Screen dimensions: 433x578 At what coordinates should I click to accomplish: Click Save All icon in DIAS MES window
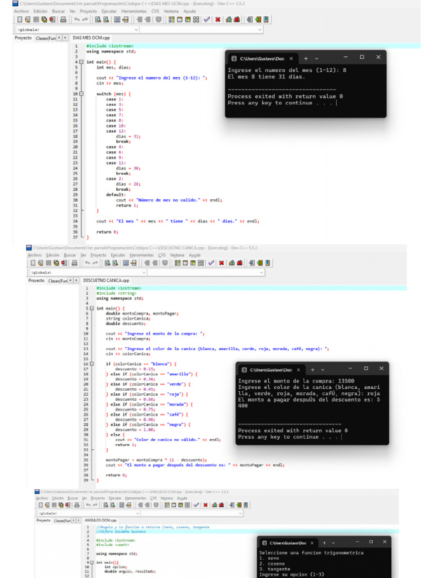44,20
